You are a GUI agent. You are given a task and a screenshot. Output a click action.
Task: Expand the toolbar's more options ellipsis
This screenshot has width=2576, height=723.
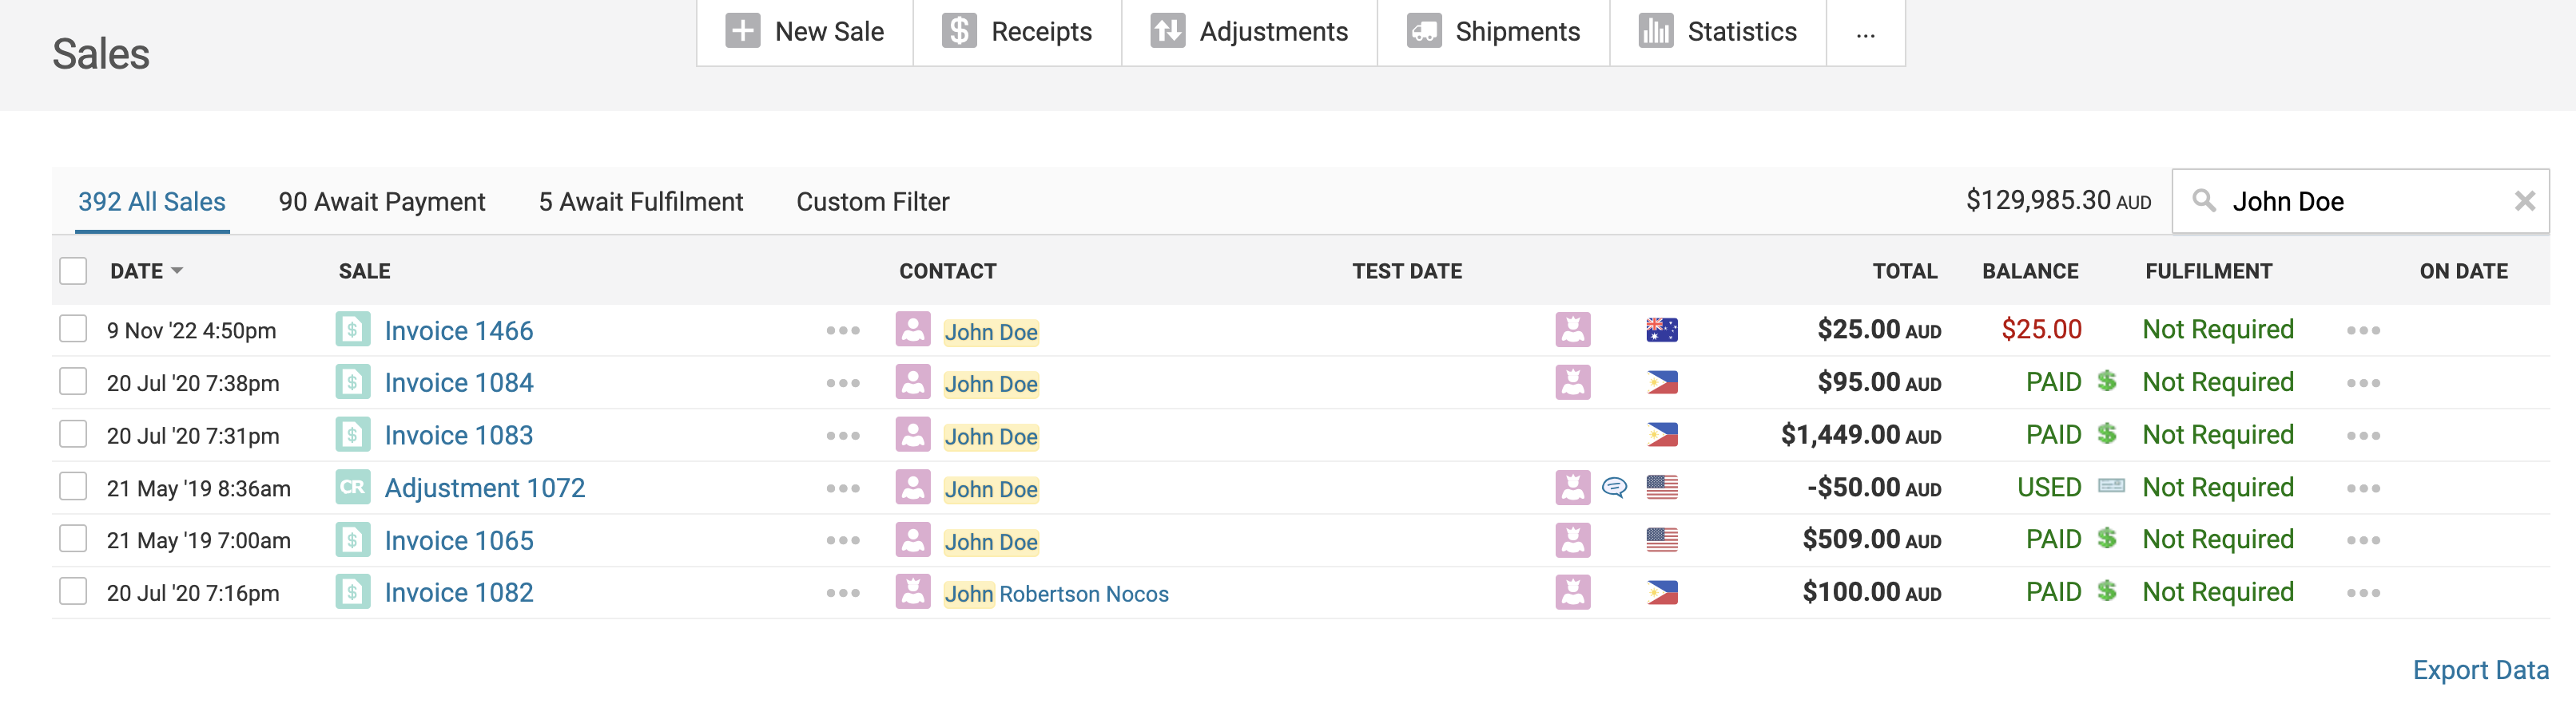coord(1865,33)
